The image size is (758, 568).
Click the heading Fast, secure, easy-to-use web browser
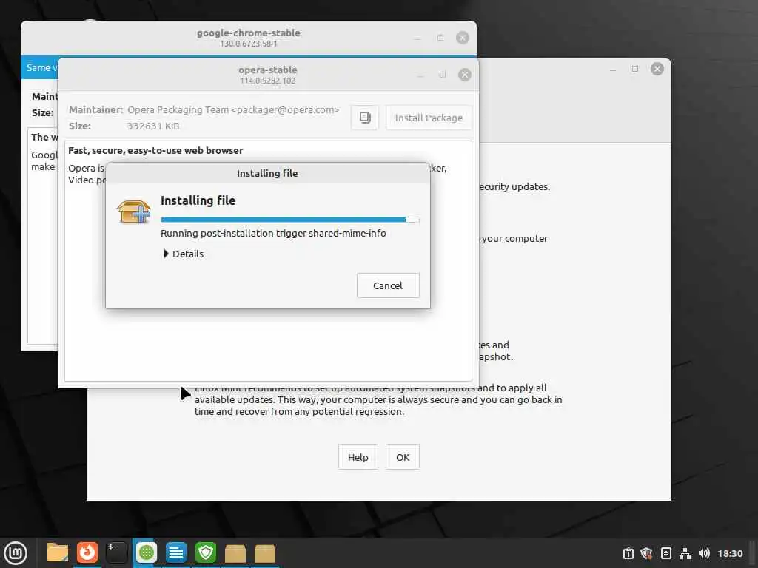(155, 150)
